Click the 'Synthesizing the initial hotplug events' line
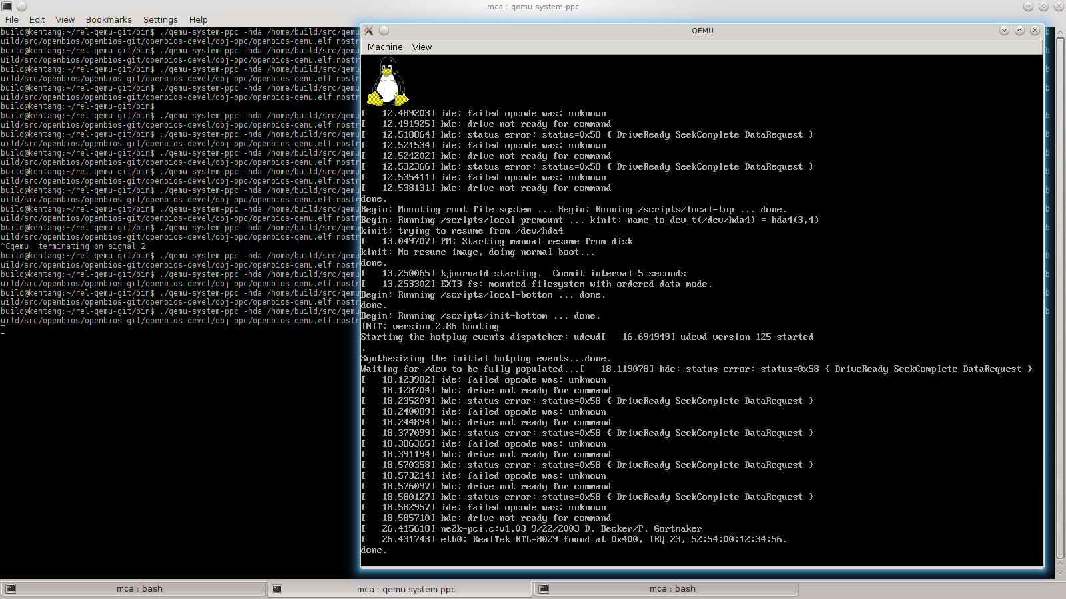 [x=486, y=359]
